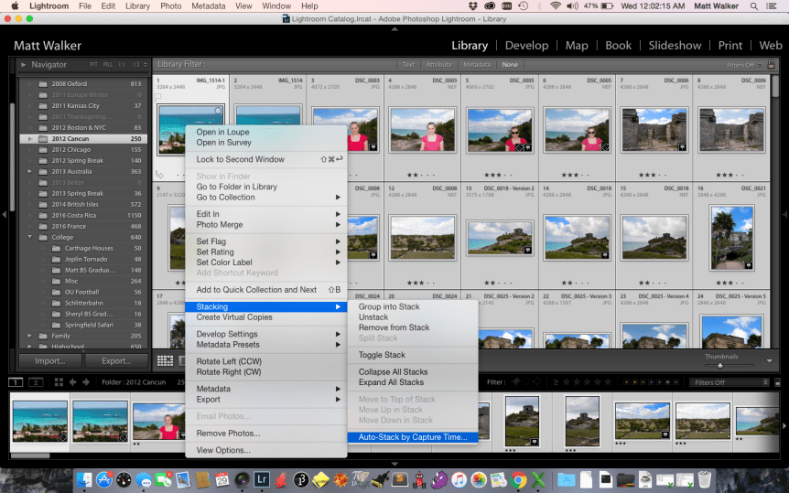Viewport: 789px width, 493px height.
Task: Open Google Chrome from the Dock
Action: (518, 479)
